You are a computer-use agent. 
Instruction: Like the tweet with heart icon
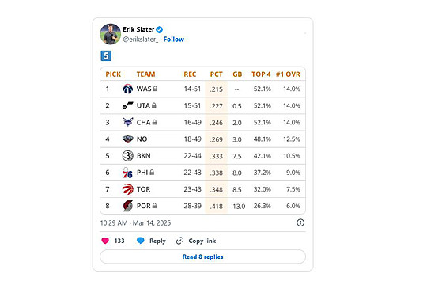pos(105,241)
